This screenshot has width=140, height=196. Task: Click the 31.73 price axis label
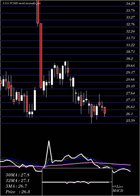pos(130,38)
